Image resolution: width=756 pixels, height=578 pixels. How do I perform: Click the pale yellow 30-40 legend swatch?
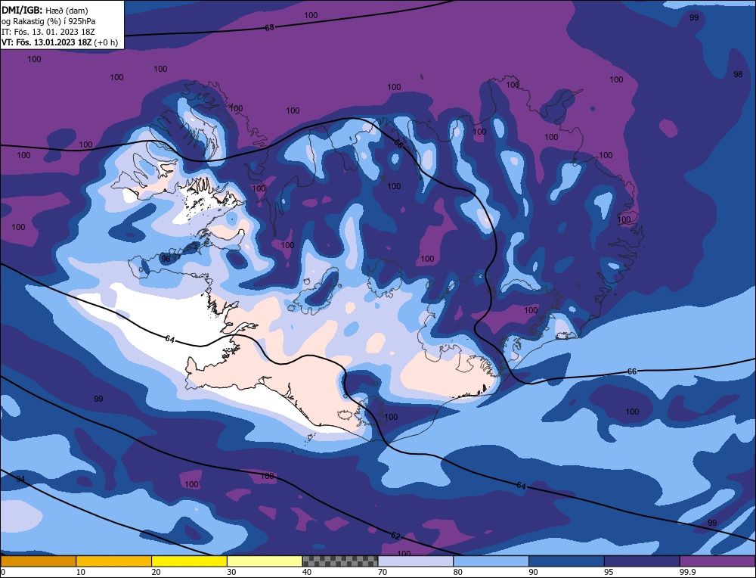pyautogui.click(x=265, y=561)
